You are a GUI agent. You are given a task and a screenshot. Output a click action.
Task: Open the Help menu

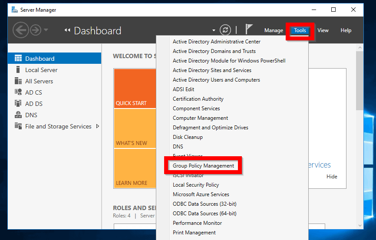[346, 30]
